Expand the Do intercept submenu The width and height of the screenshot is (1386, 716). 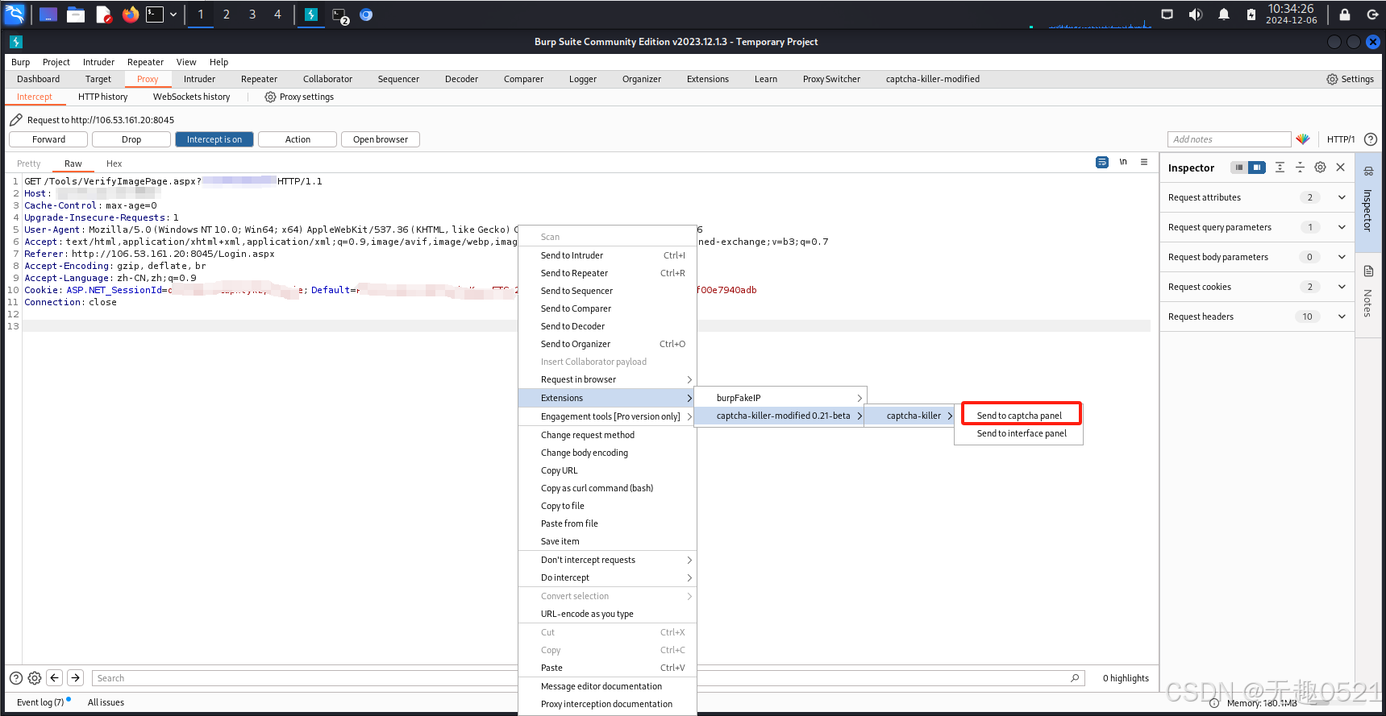tap(607, 577)
